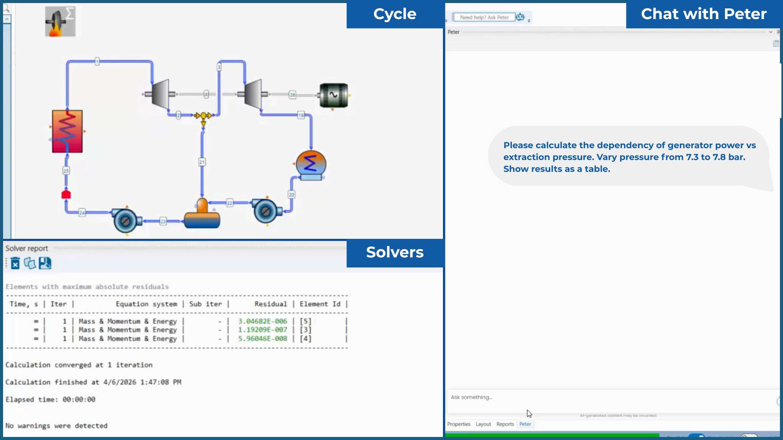The height and width of the screenshot is (440, 783).
Task: Copy the solver report contents
Action: 30,263
